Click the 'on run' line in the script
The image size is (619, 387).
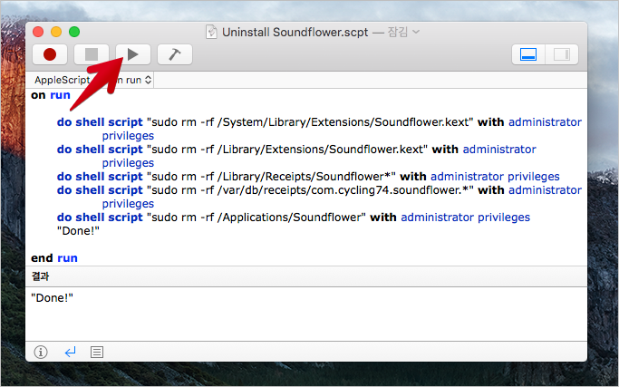click(x=51, y=95)
